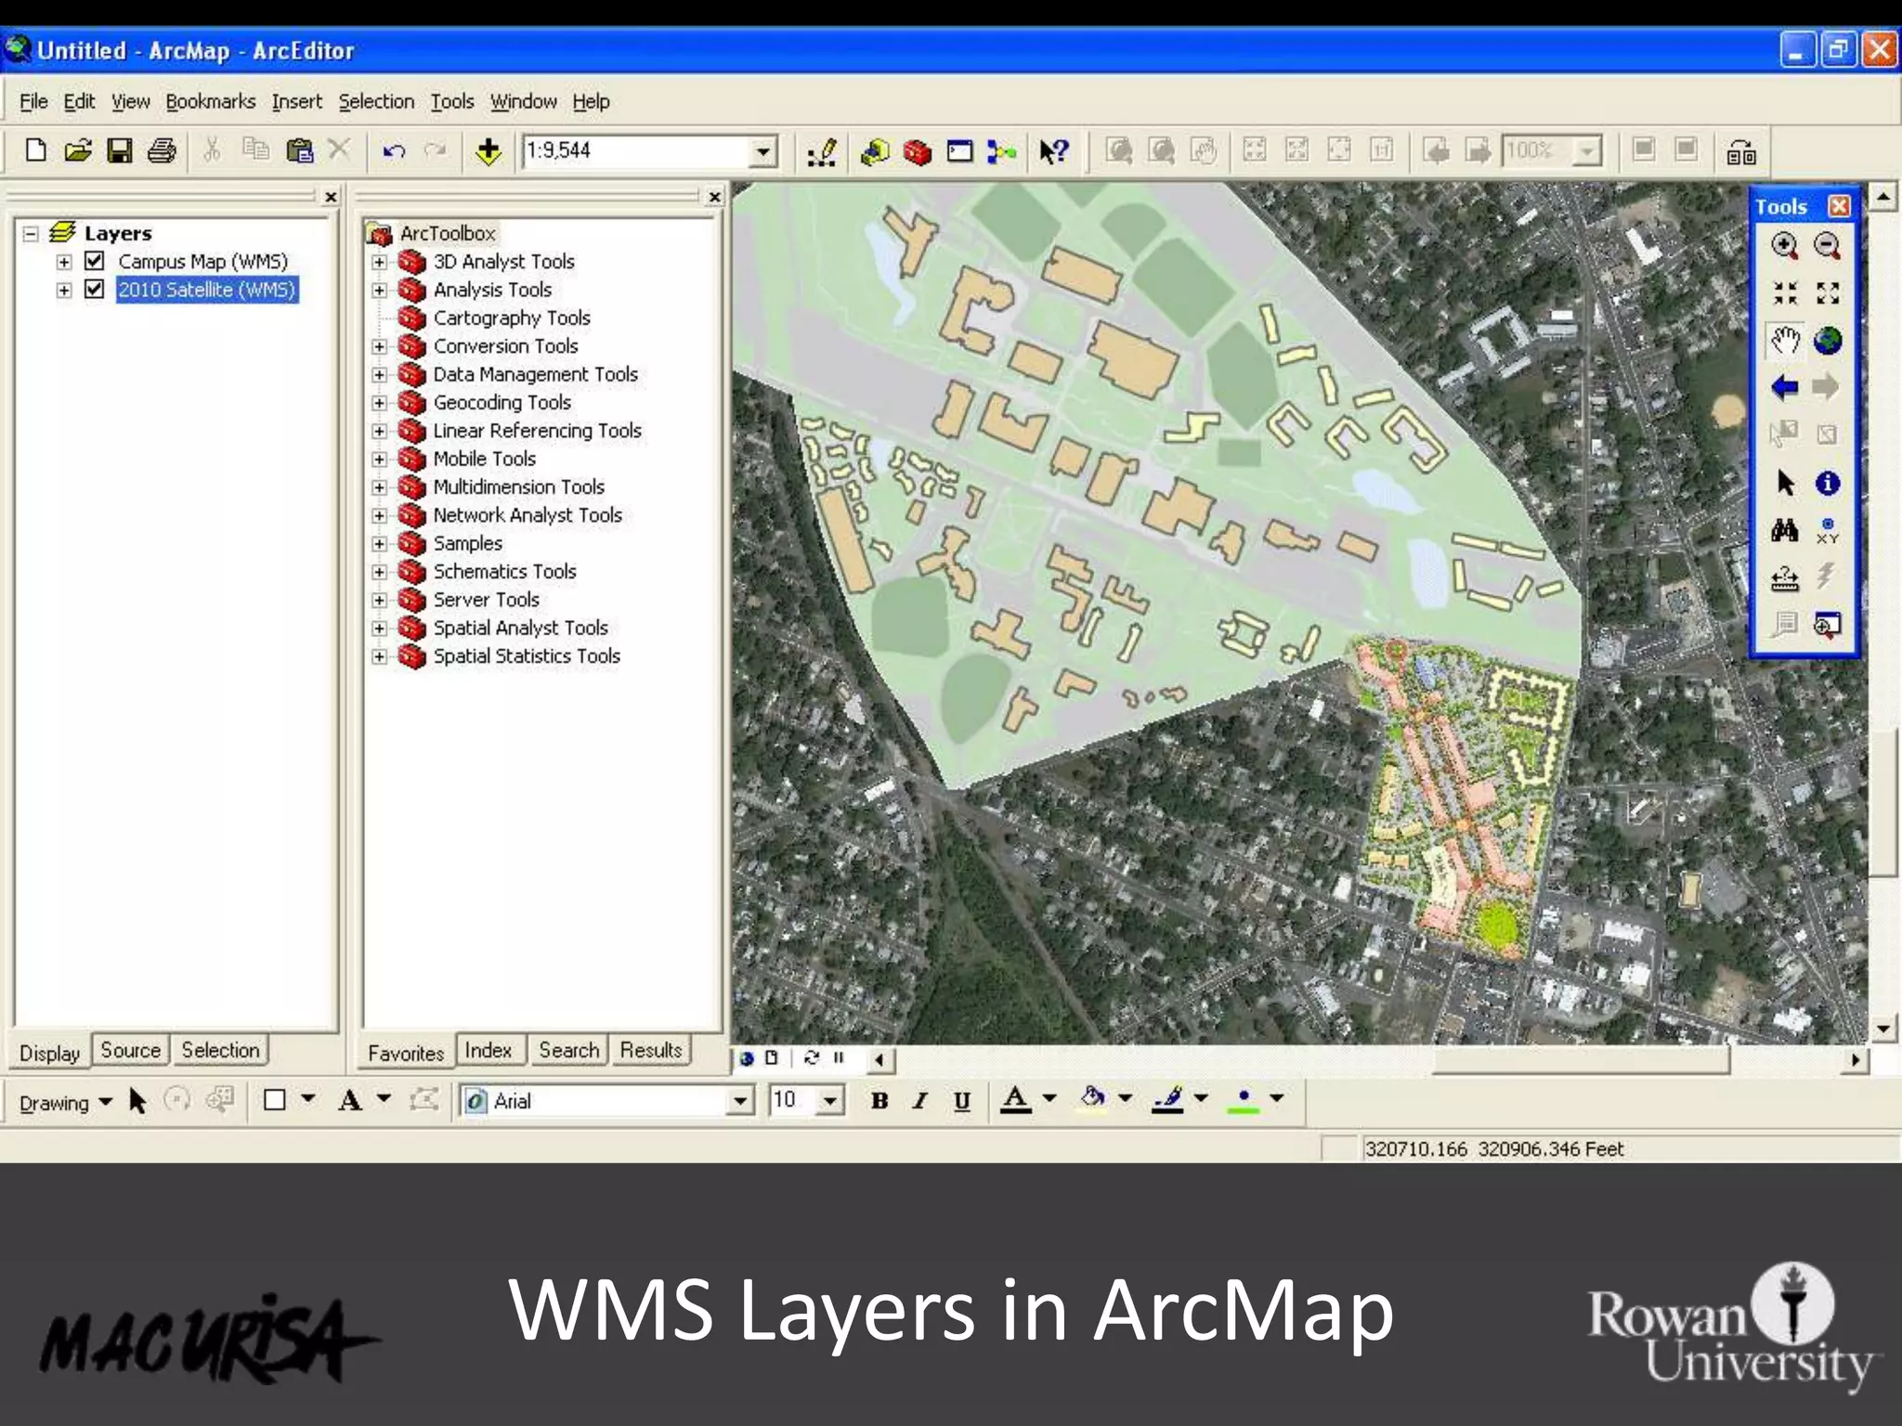Viewport: 1902px width, 1426px height.
Task: Open the File menu
Action: tap(33, 101)
